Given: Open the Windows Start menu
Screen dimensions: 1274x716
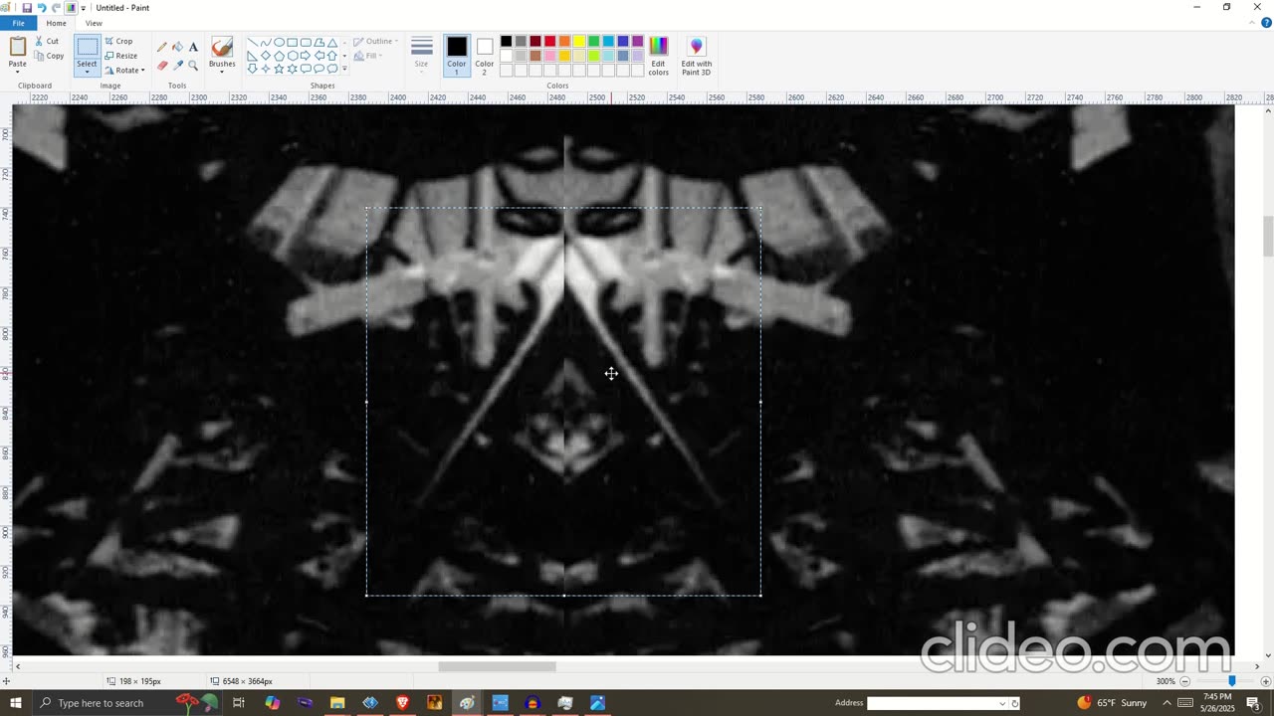Looking at the screenshot, I should [15, 703].
